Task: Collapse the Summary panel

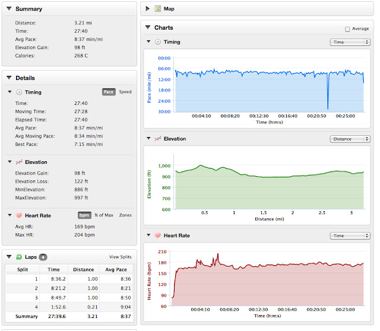Action: [x=9, y=8]
